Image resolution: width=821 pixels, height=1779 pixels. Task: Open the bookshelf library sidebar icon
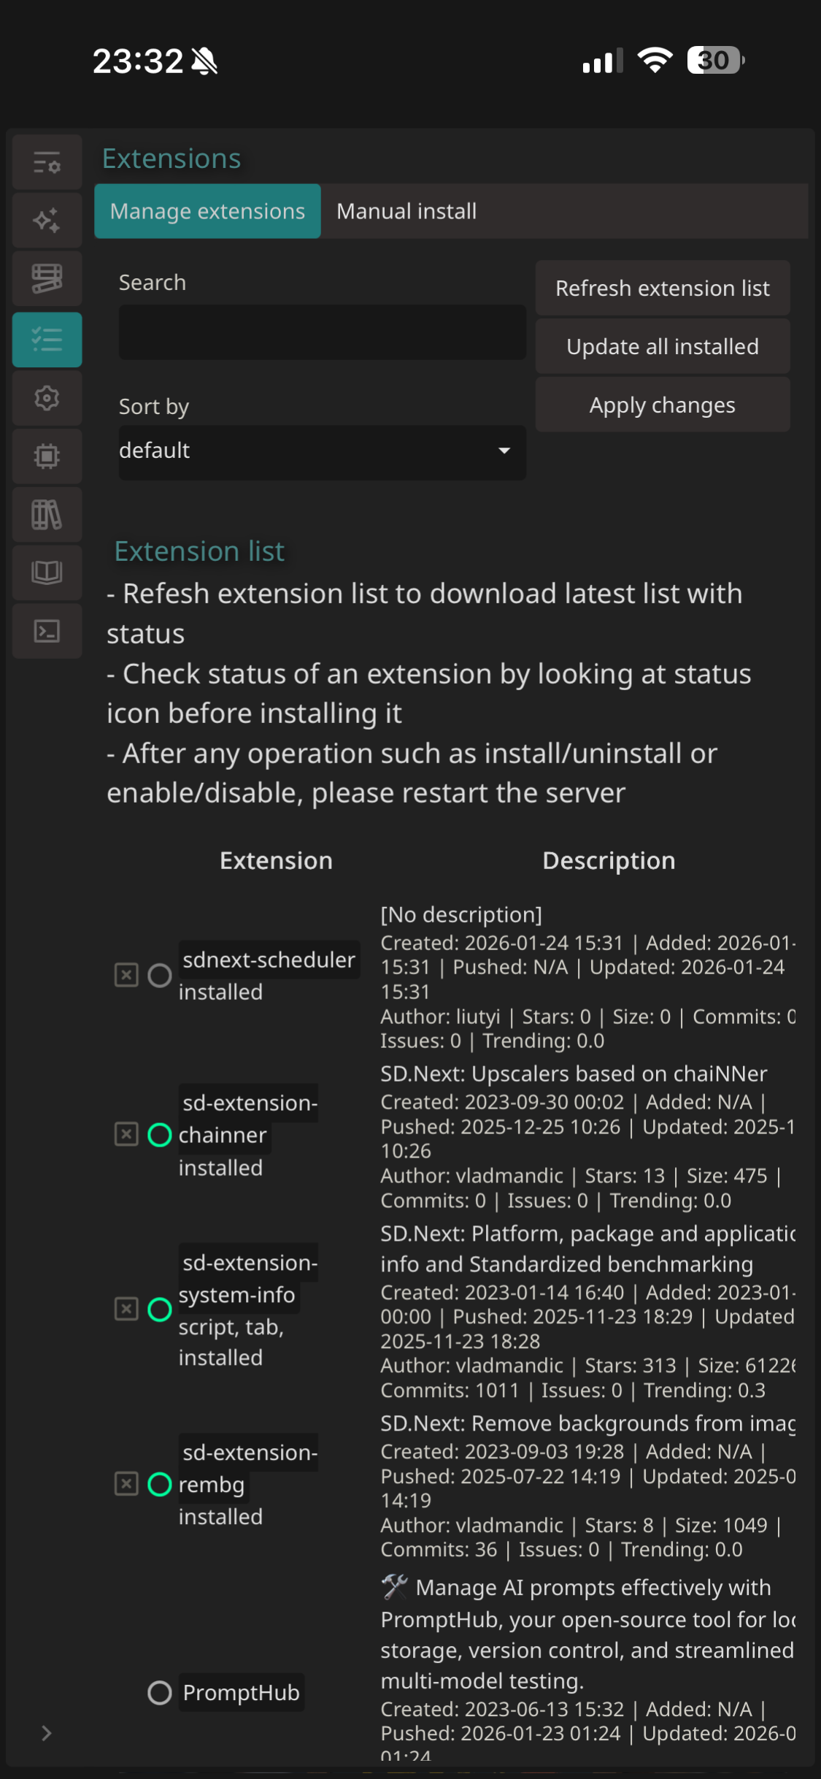point(47,515)
